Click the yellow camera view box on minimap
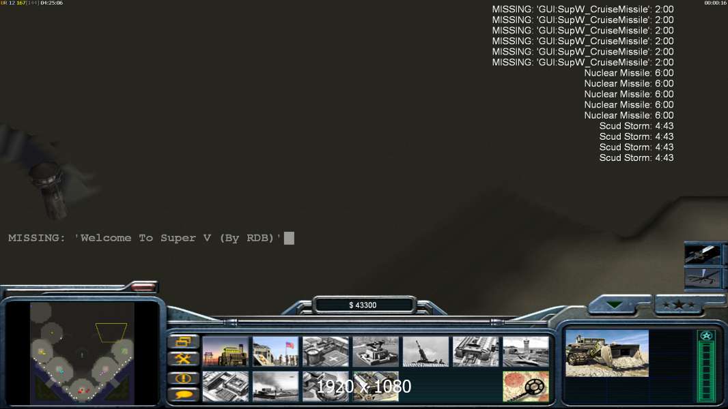 pyautogui.click(x=111, y=333)
